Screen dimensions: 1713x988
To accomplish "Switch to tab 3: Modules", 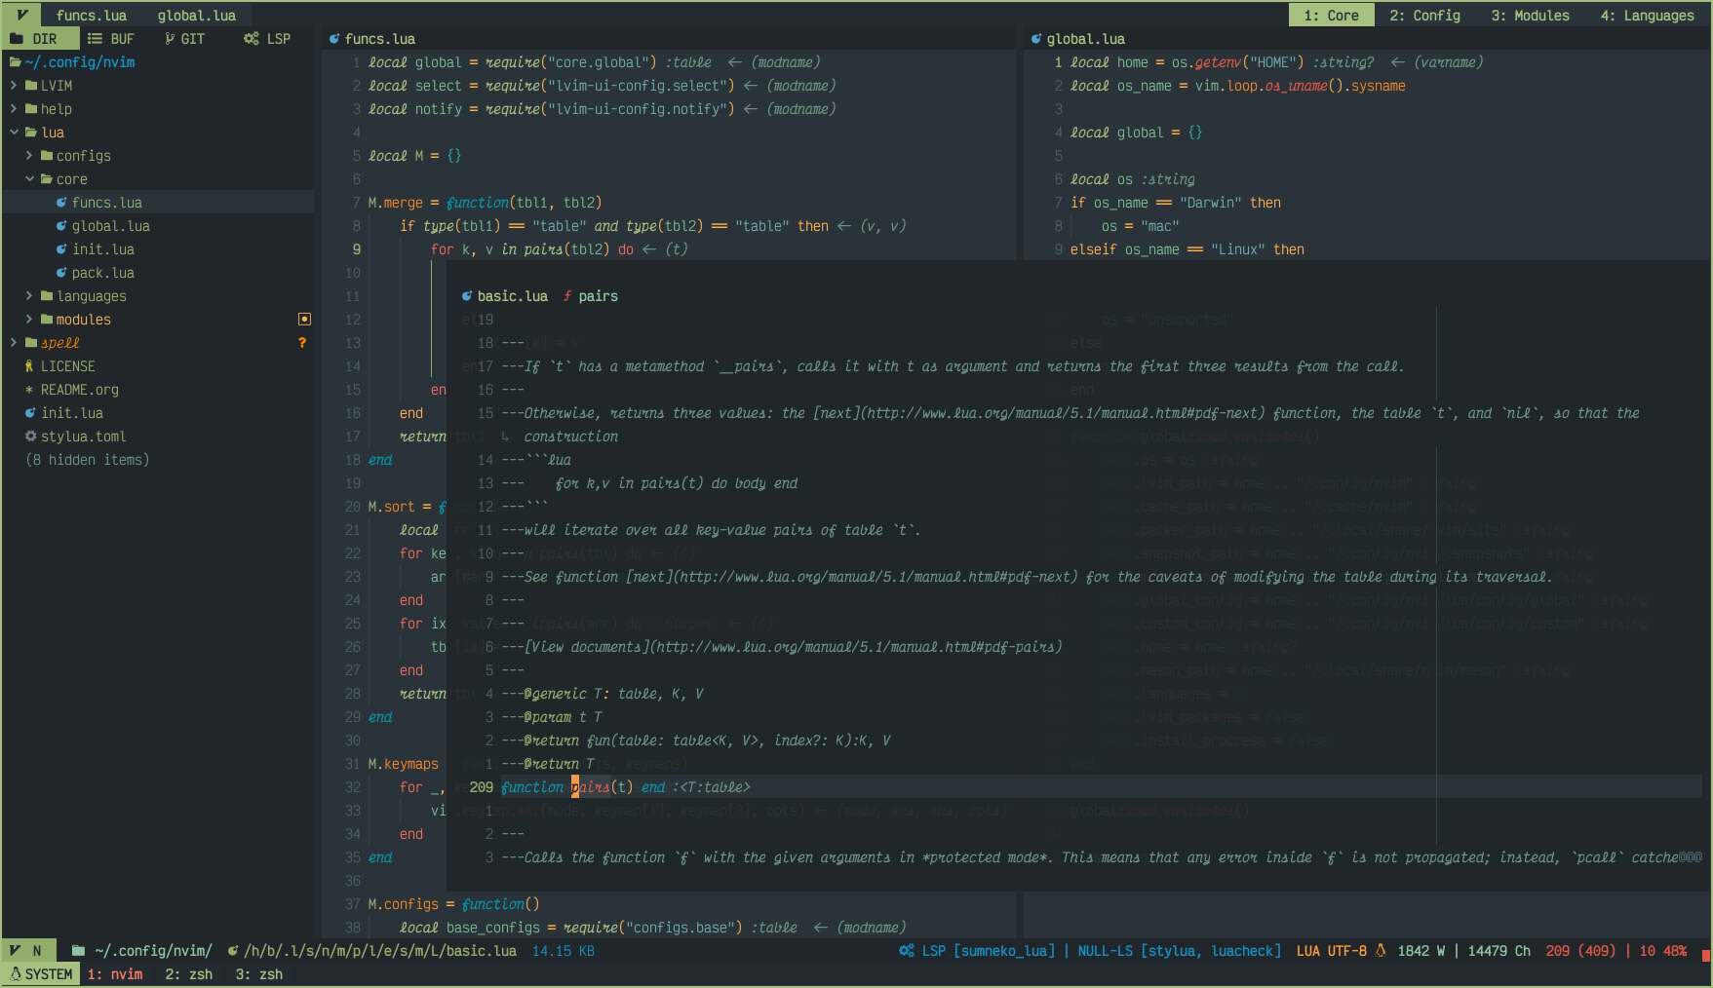I will point(1530,16).
